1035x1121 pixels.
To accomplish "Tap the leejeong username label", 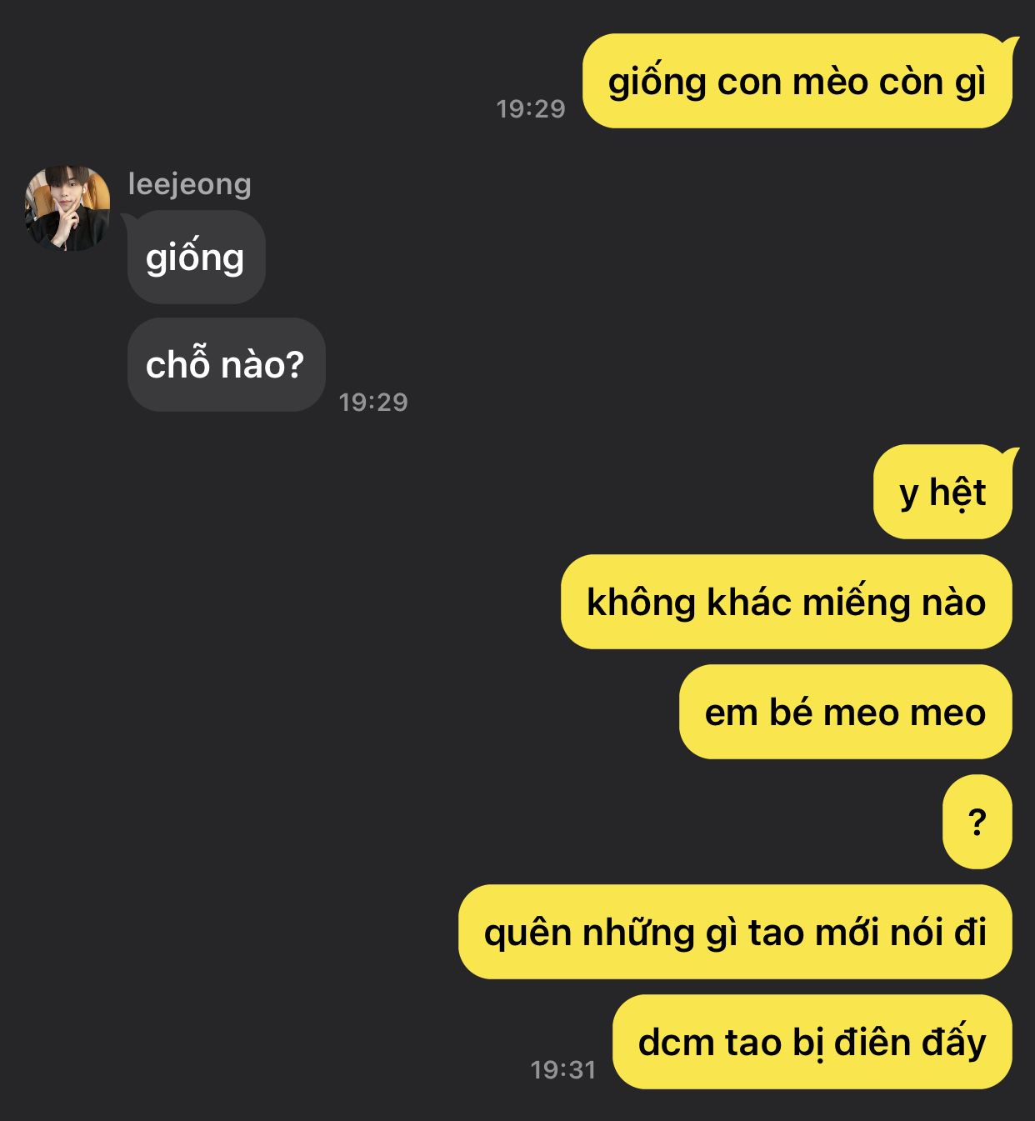I will point(189,183).
